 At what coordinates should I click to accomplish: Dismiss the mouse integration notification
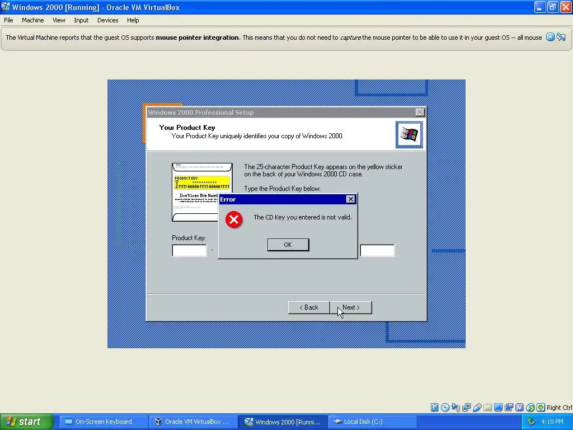[x=551, y=37]
